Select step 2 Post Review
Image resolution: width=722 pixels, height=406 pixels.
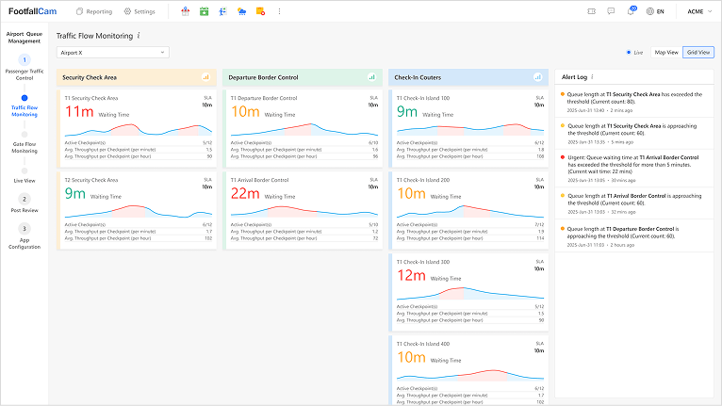[25, 203]
